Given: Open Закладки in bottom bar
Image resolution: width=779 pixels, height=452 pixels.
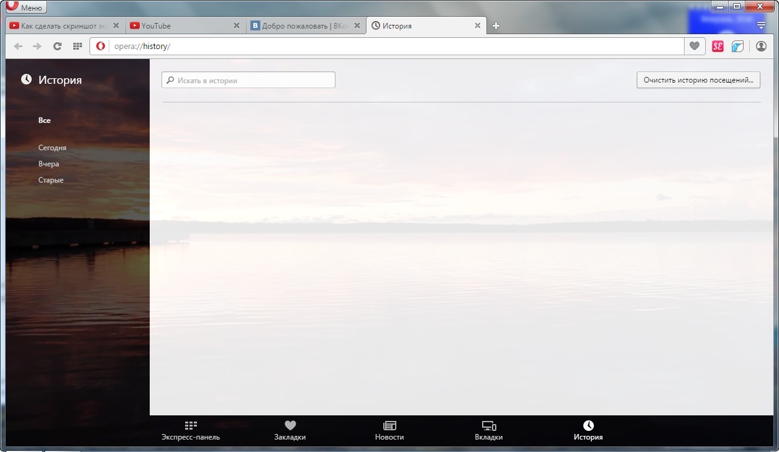Looking at the screenshot, I should coord(290,431).
